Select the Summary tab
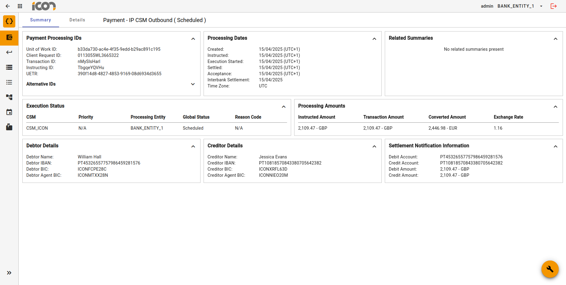The height and width of the screenshot is (285, 566). tap(40, 20)
